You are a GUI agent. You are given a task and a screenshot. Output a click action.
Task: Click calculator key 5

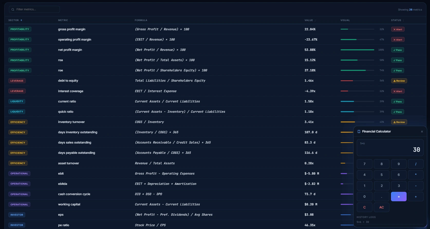click(x=381, y=175)
